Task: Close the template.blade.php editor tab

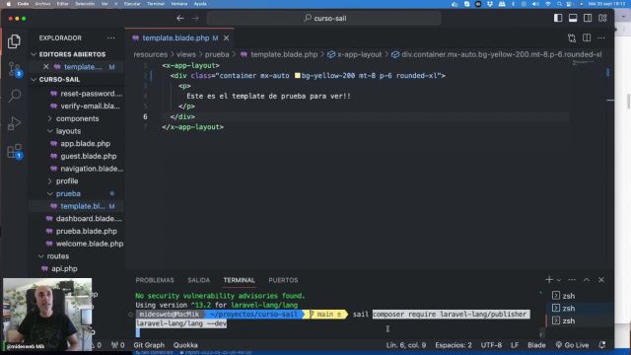Action: 226,37
